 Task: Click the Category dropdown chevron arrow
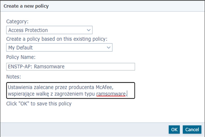click(88, 30)
